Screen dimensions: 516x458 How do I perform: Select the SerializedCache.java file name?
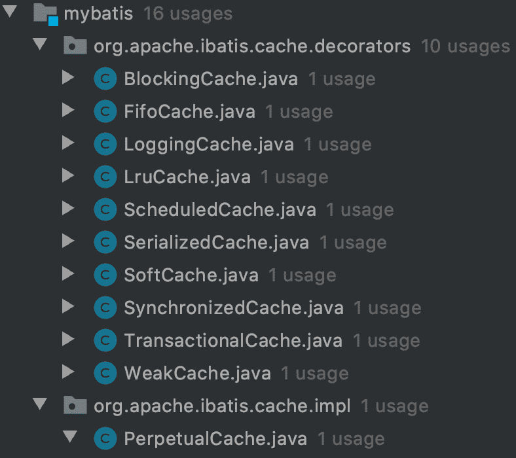(x=217, y=242)
